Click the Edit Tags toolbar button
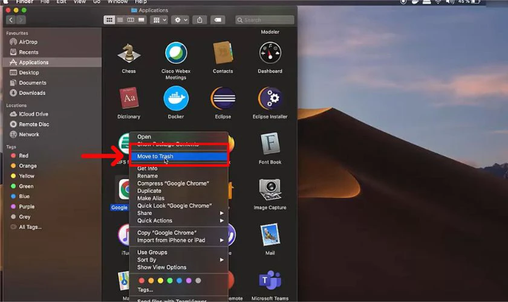 pyautogui.click(x=218, y=20)
